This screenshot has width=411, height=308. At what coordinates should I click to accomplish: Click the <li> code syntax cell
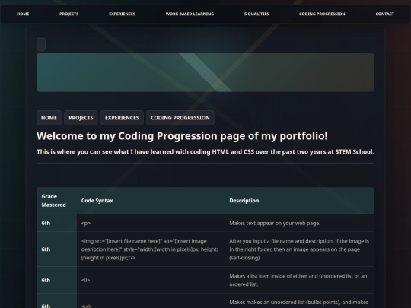(x=151, y=280)
